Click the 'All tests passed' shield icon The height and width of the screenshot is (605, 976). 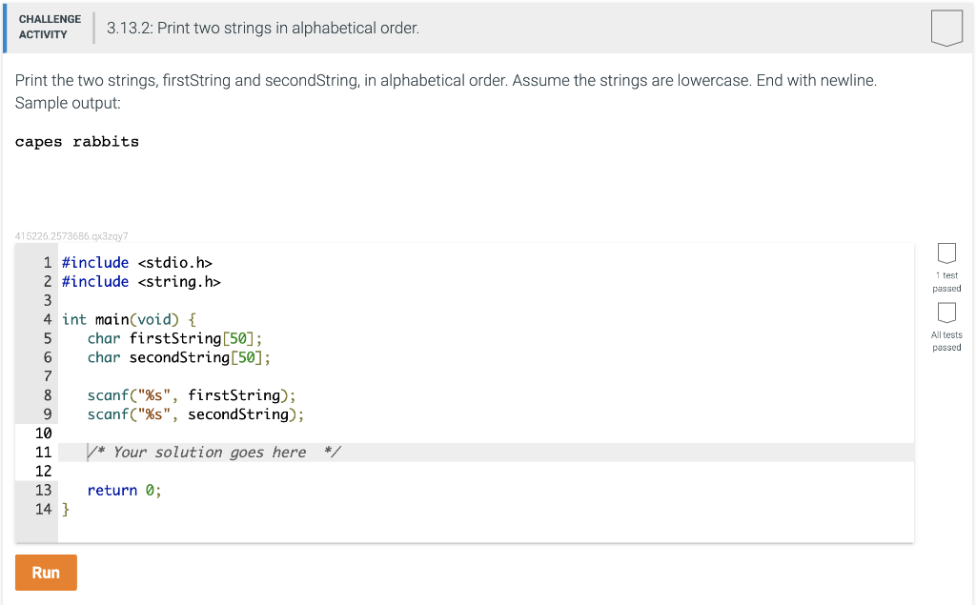pos(946,312)
